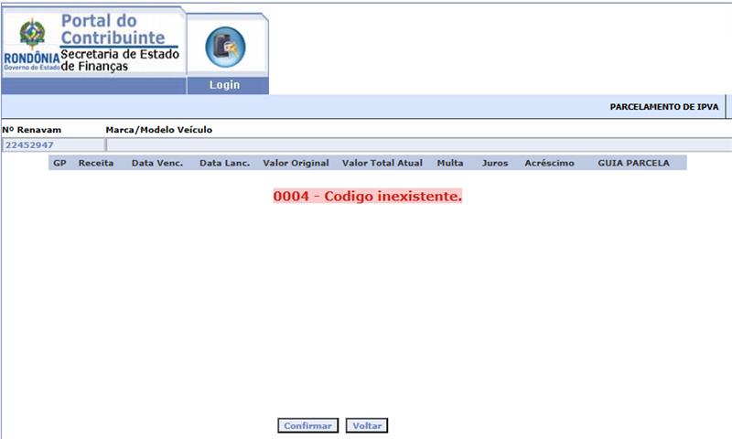Click the Juros column header
The width and height of the screenshot is (732, 439).
494,163
